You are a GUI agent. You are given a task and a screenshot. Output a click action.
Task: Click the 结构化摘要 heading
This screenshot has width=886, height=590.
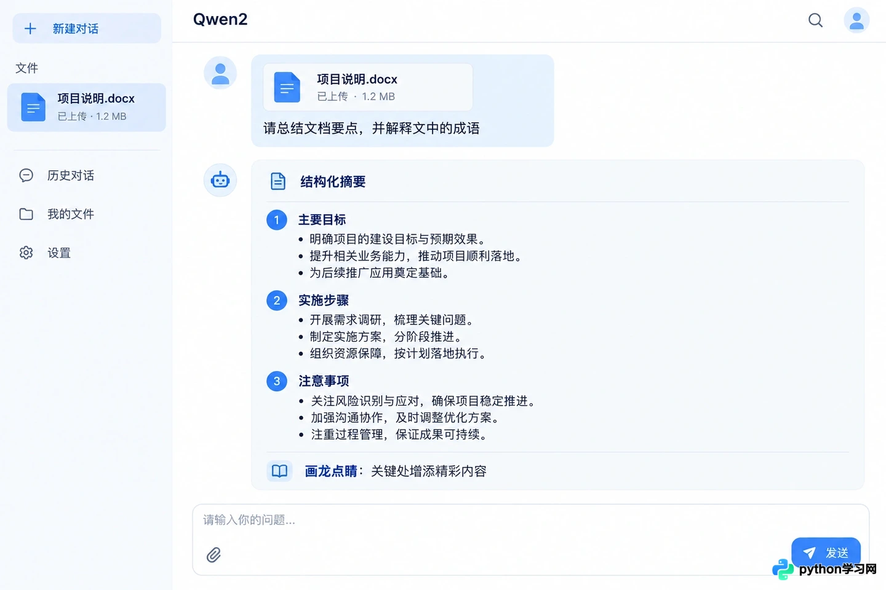tap(333, 181)
